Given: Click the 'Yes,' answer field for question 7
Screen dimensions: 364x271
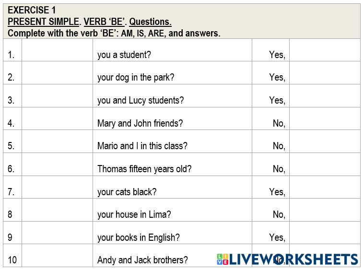Looking at the screenshot, I should click(x=325, y=188).
